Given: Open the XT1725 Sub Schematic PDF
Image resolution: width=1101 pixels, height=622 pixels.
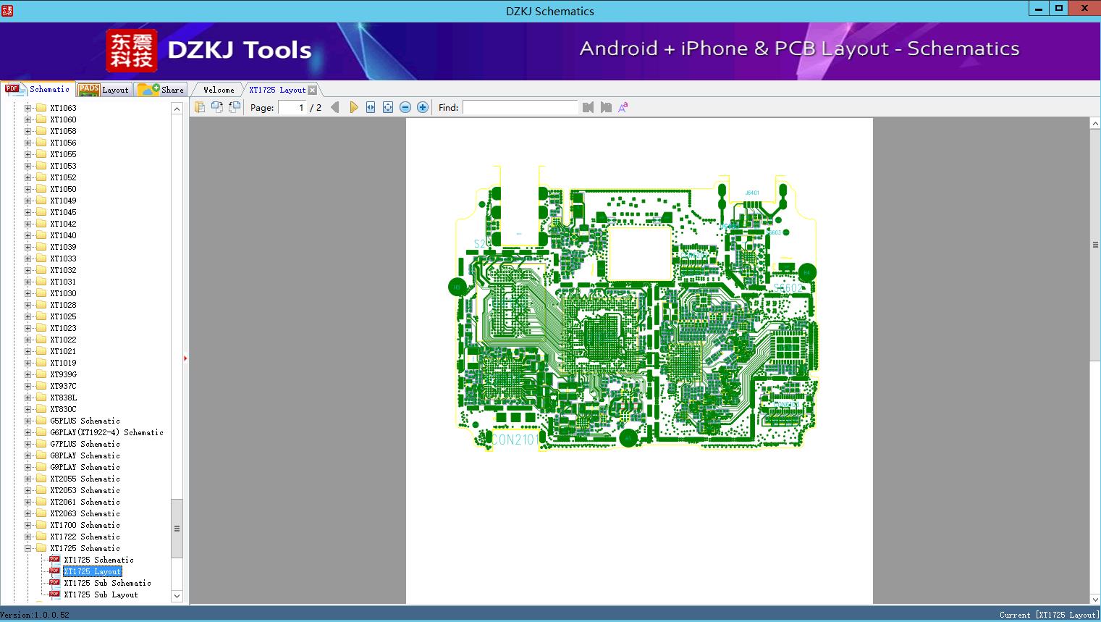Looking at the screenshot, I should (x=107, y=583).
